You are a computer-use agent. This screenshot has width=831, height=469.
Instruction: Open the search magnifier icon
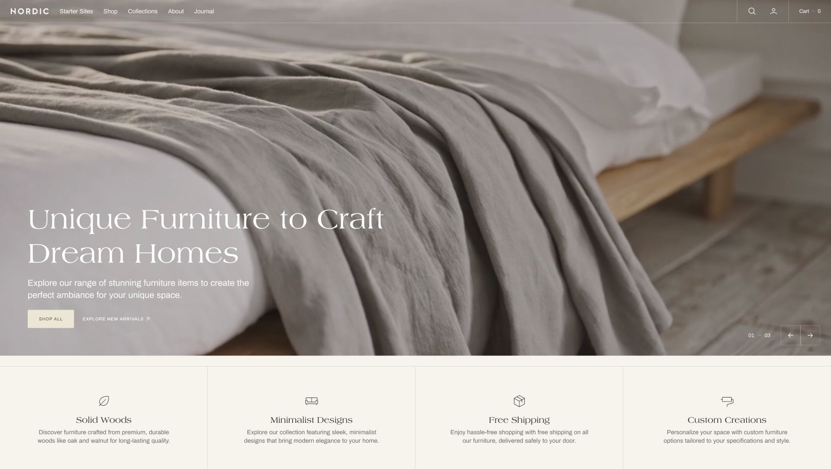[x=752, y=11]
